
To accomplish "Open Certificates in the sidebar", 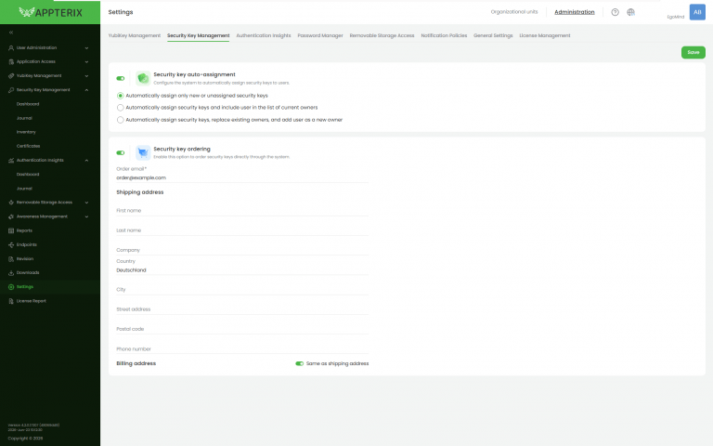I will point(28,146).
